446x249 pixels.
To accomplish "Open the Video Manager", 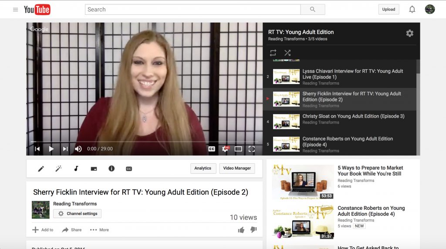I will [237, 168].
